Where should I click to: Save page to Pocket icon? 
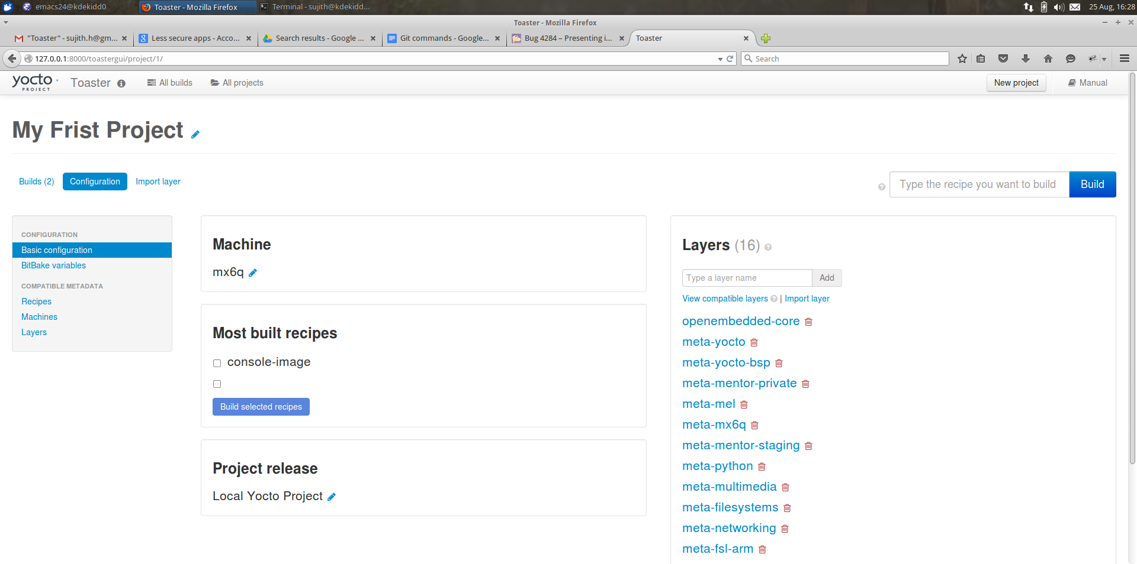[x=1003, y=59]
